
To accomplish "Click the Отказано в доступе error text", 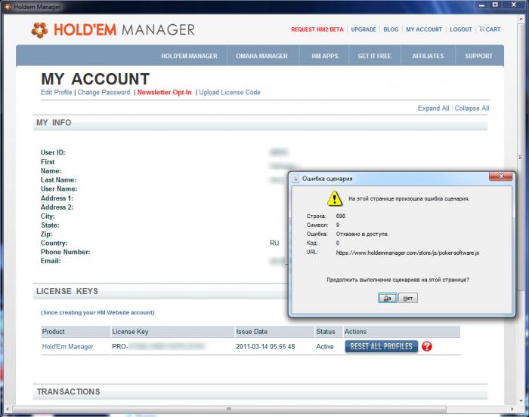I will point(362,234).
